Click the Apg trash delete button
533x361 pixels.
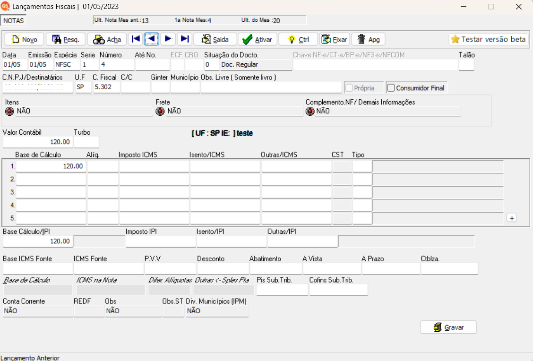tap(369, 39)
